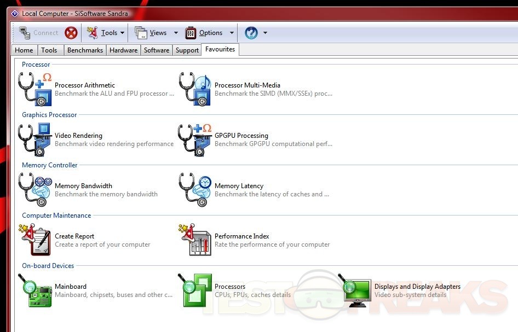
Task: Open the Create Report wizard icon
Action: pos(35,240)
